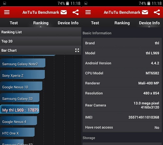Tap mail envelope icon in left screen header
163x145 pixels.
click(64, 12)
